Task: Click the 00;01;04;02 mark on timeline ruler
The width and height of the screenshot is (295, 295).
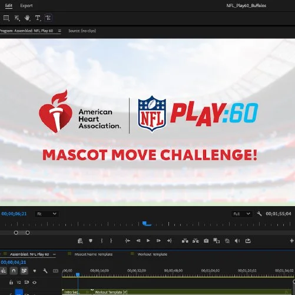Action: pos(210,271)
